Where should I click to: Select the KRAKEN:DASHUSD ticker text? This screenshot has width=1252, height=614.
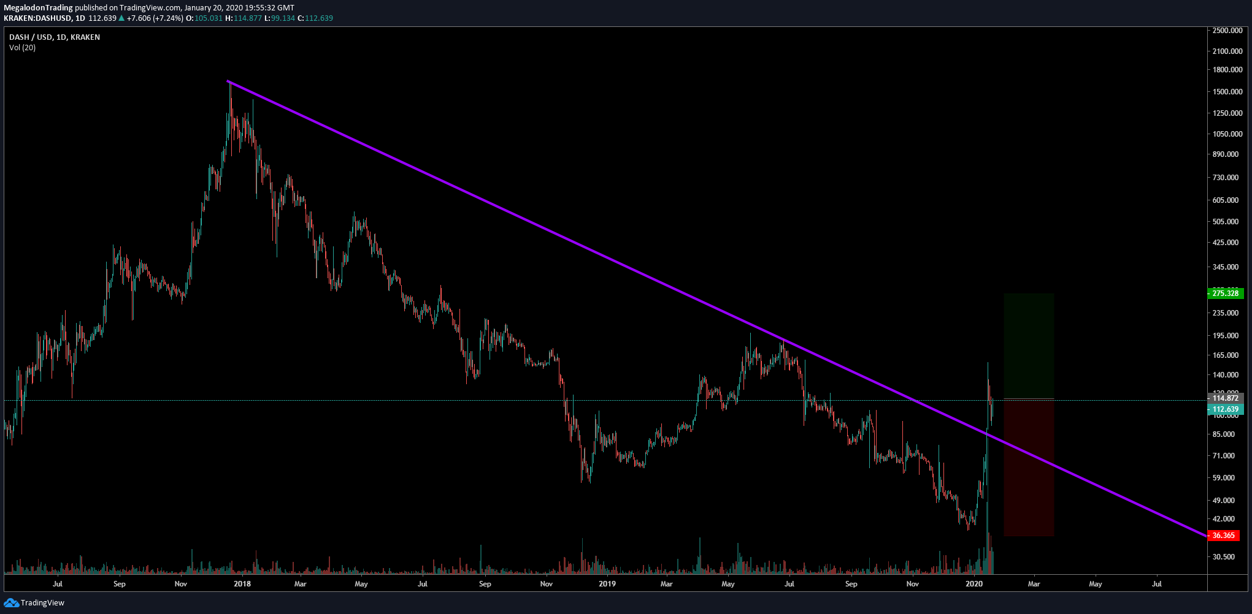[36, 18]
